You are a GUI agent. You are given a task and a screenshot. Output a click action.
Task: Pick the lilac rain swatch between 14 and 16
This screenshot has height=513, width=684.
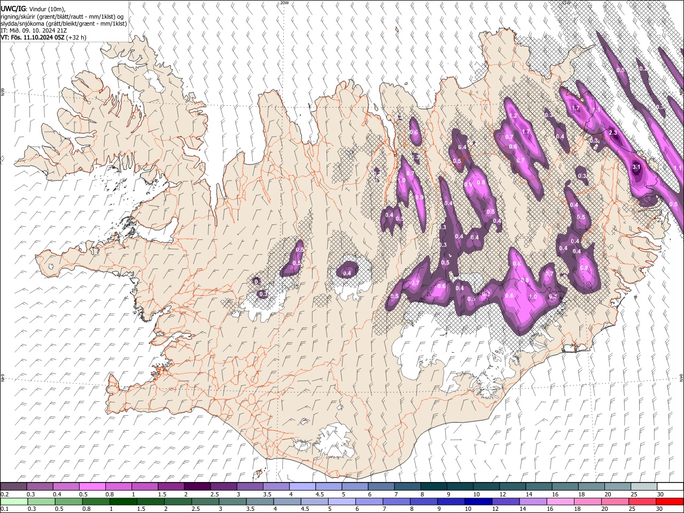(533, 502)
